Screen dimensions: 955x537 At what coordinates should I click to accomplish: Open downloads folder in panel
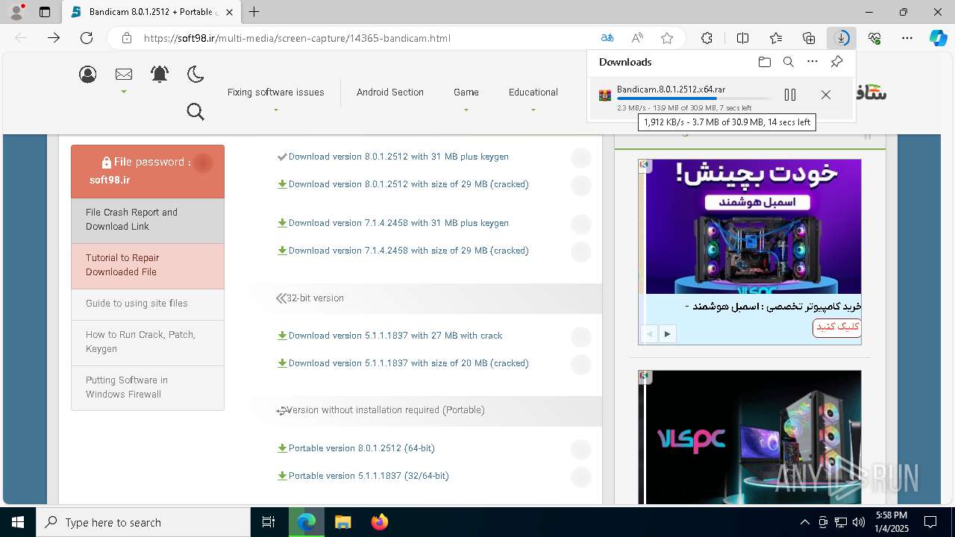764,62
